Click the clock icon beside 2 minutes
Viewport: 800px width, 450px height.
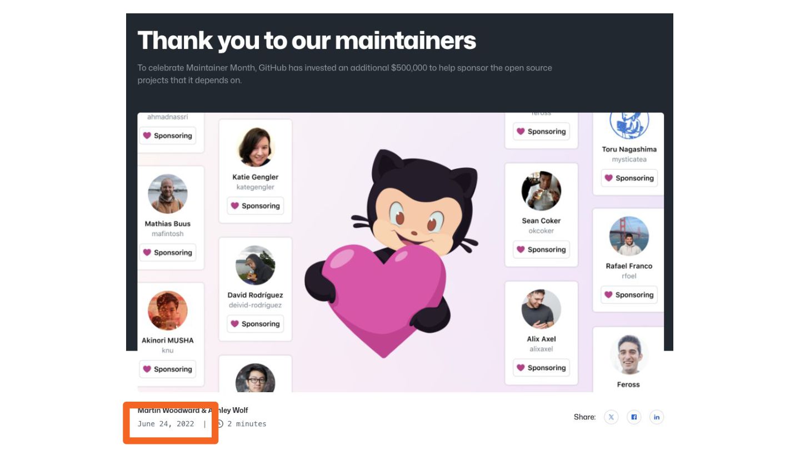click(x=220, y=424)
